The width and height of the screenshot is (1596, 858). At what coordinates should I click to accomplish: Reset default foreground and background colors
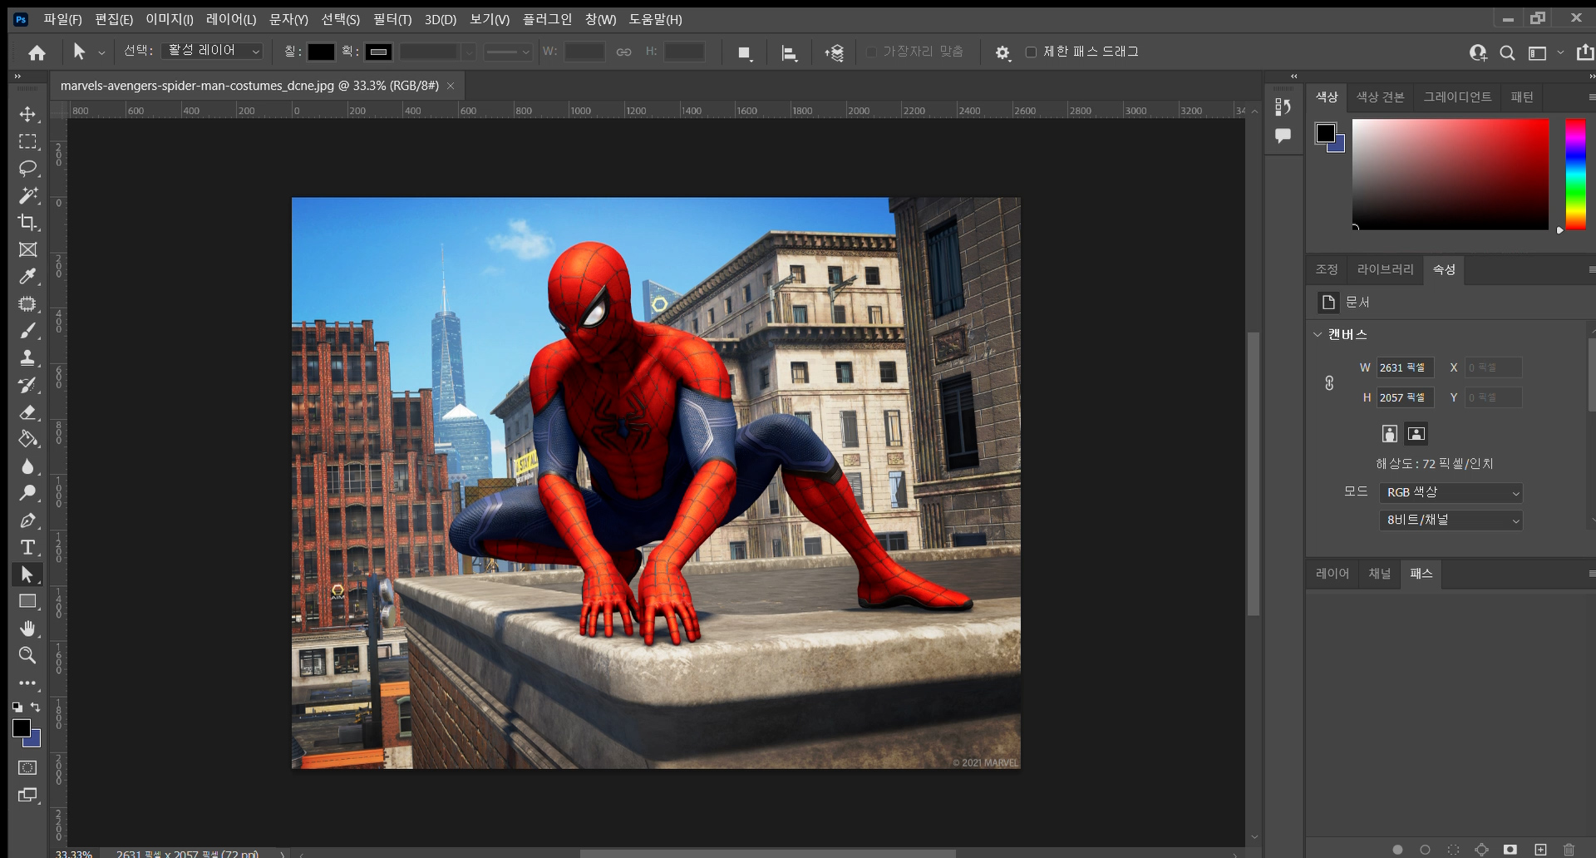coord(17,707)
